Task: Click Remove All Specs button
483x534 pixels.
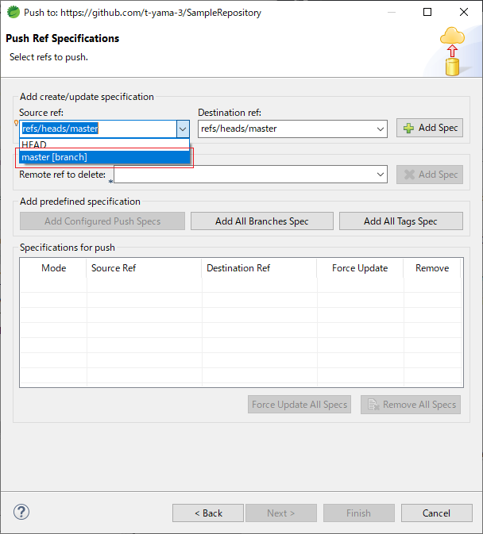Action: (x=411, y=404)
